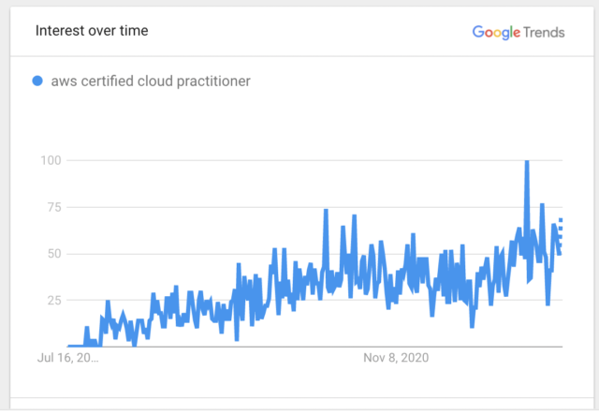Click the 'Nov 8, 2020' date label
Image resolution: width=599 pixels, height=415 pixels.
(x=396, y=357)
